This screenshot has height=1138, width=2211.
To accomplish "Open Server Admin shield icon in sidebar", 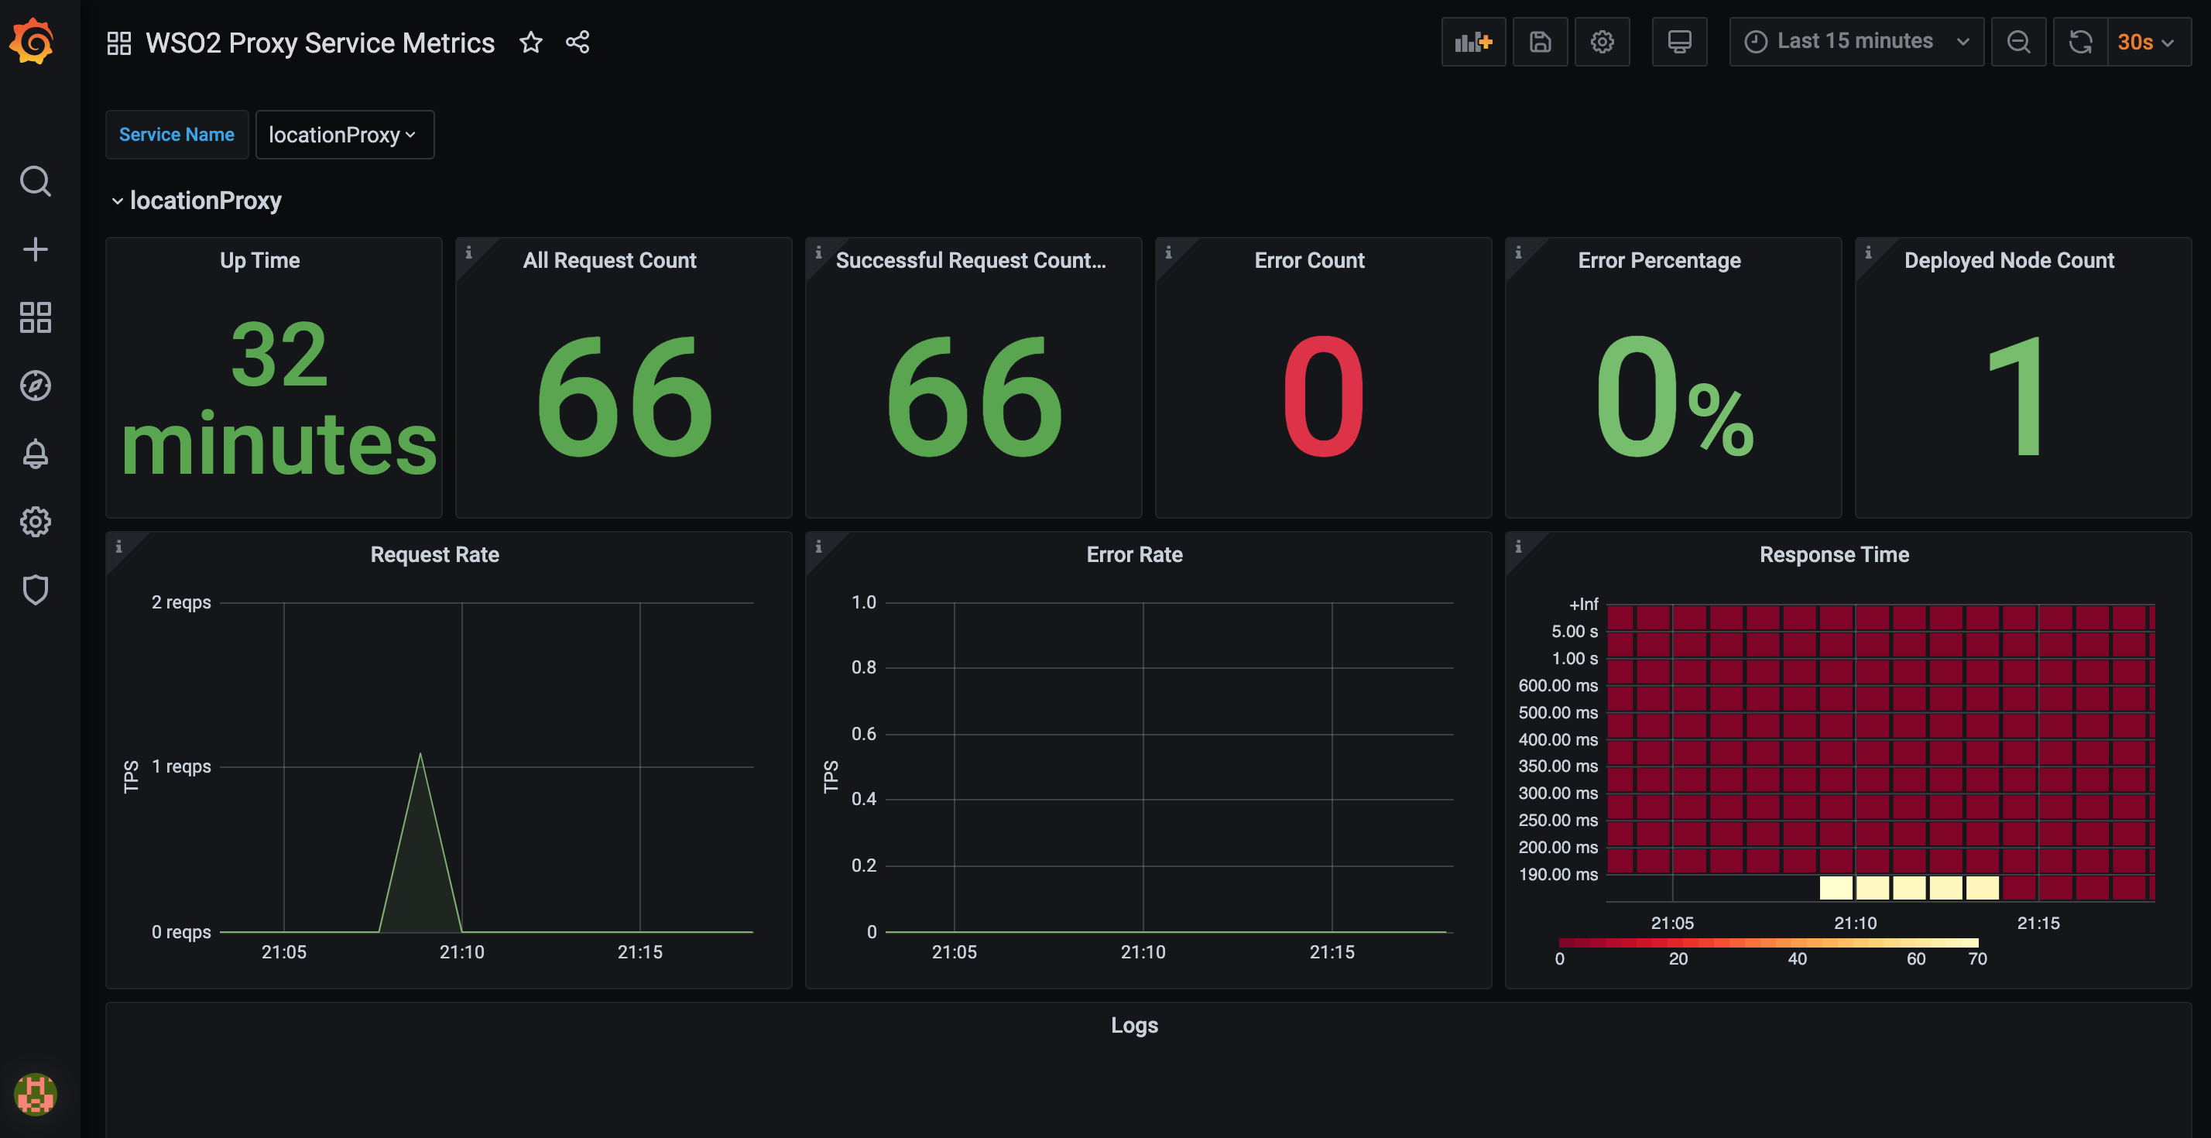I will 35,590.
